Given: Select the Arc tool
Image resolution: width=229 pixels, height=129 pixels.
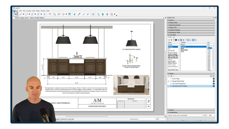Looking at the screenshot, I should tap(26, 14).
